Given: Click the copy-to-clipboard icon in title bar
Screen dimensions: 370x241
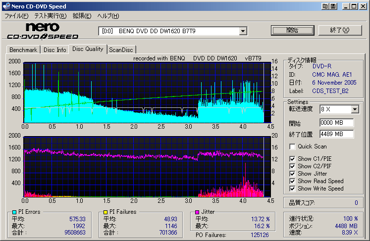Looking at the screenshot, I should pyautogui.click(x=325, y=6).
